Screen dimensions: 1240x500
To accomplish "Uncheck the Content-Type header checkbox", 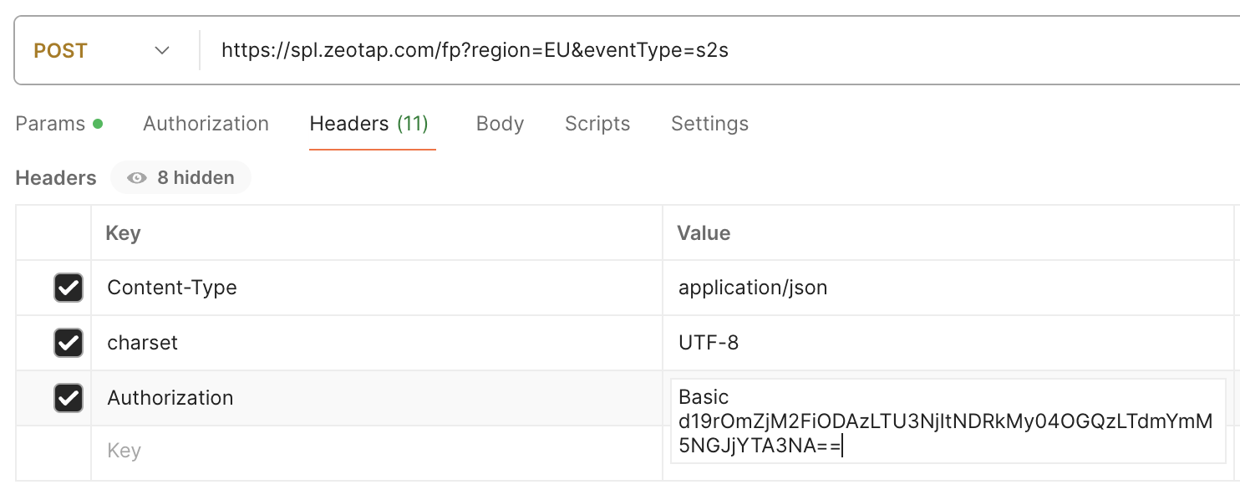I will tap(68, 288).
